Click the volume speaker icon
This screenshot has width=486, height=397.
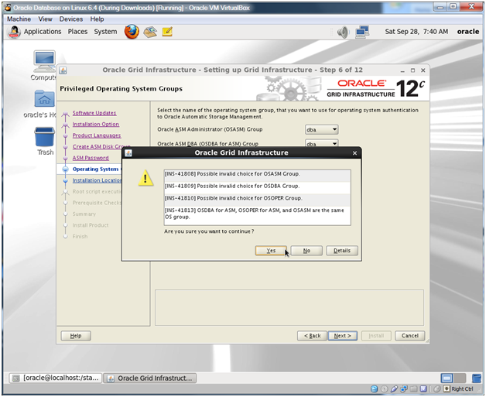[x=343, y=32]
